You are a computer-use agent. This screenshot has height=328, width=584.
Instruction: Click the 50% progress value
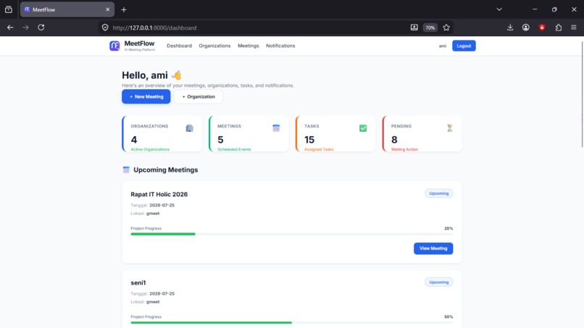449,317
